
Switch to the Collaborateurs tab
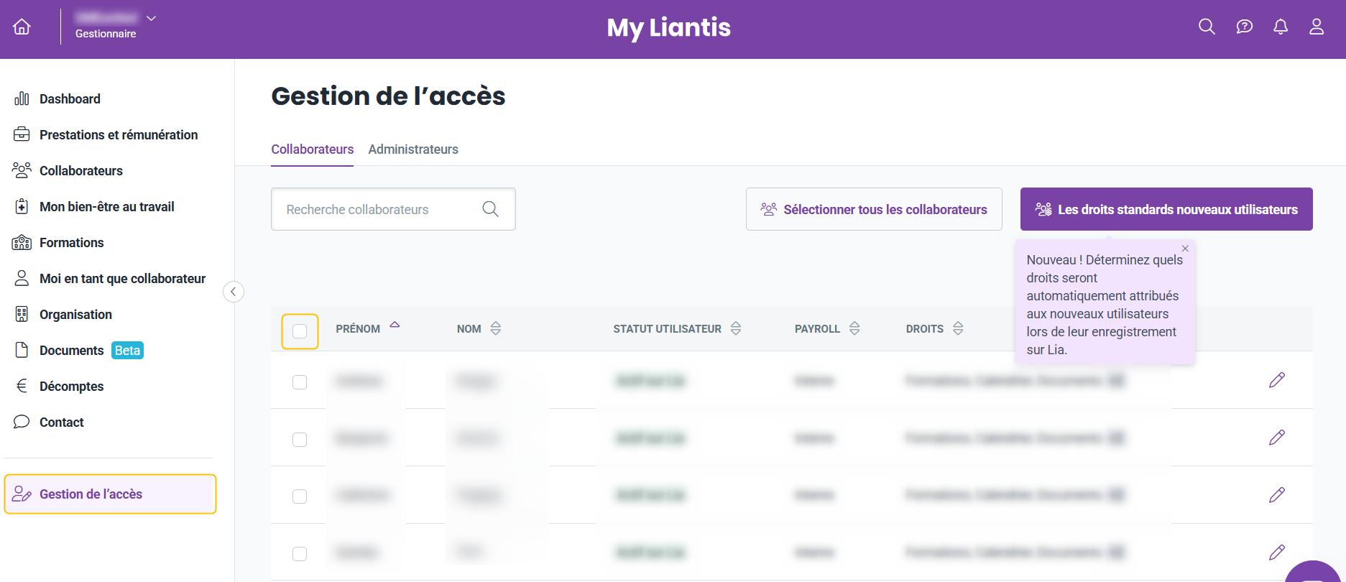(312, 149)
